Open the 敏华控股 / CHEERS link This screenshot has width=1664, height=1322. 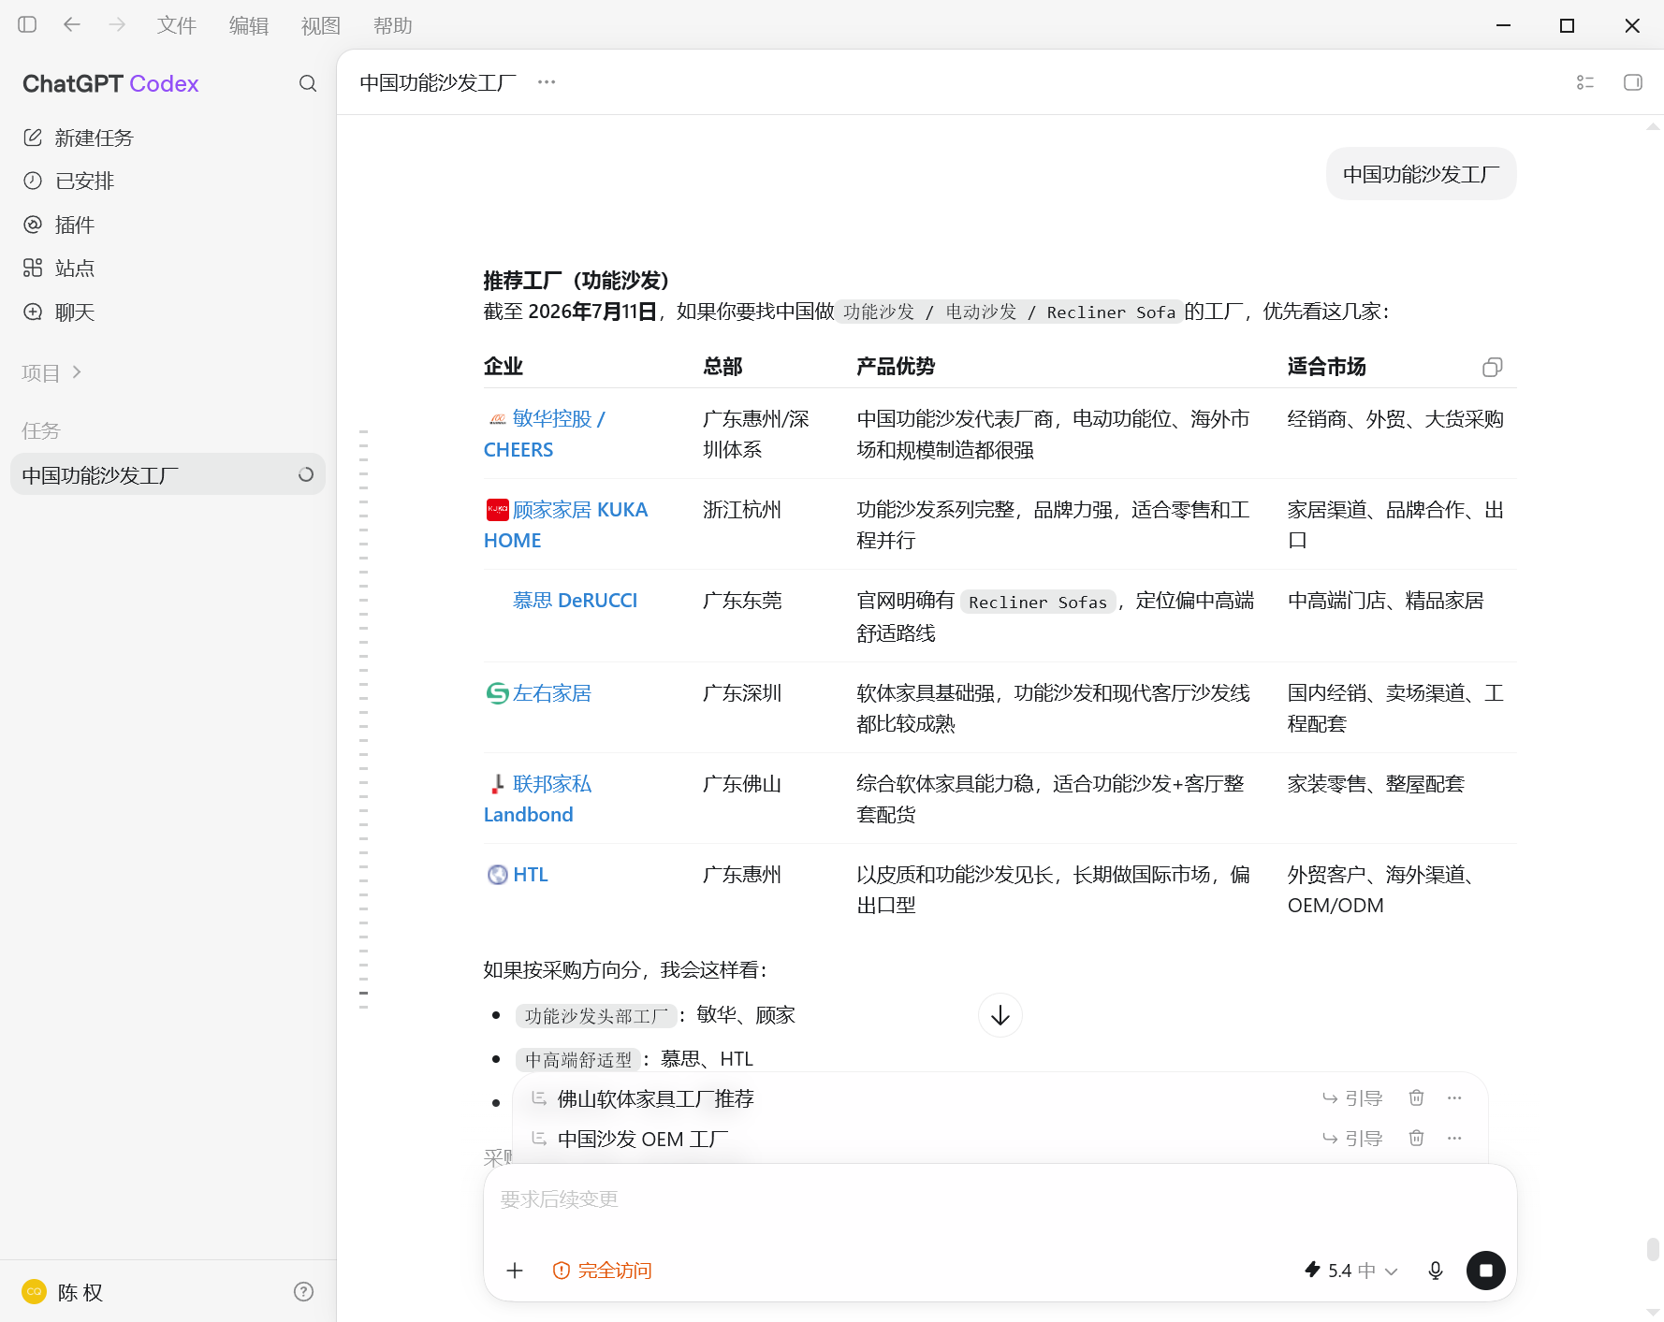coord(545,434)
